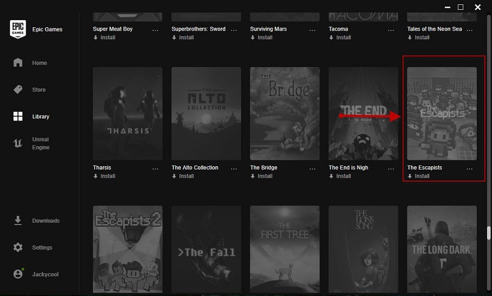Click The Lion's Song cover art
The width and height of the screenshot is (492, 296).
click(364, 249)
